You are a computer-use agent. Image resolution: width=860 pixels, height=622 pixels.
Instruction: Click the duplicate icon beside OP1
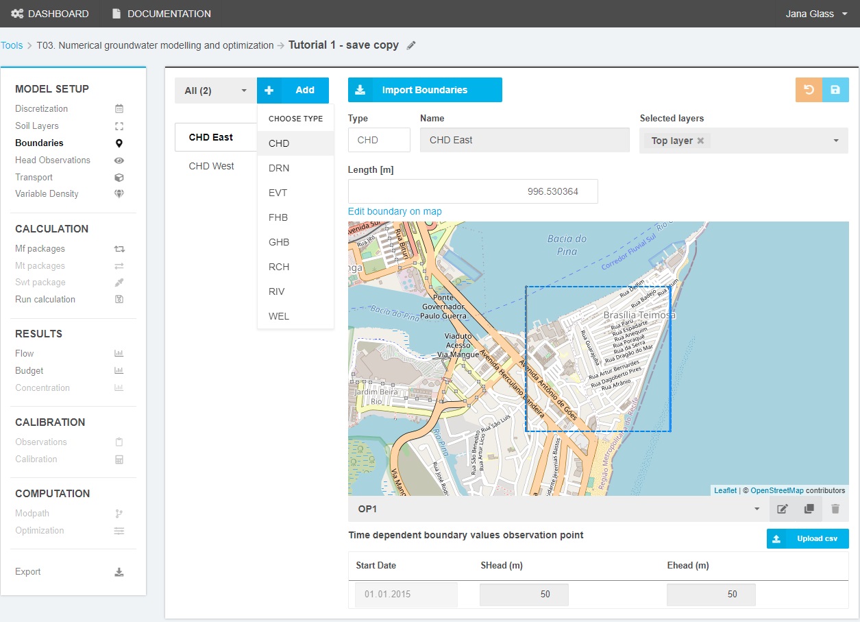pyautogui.click(x=809, y=509)
